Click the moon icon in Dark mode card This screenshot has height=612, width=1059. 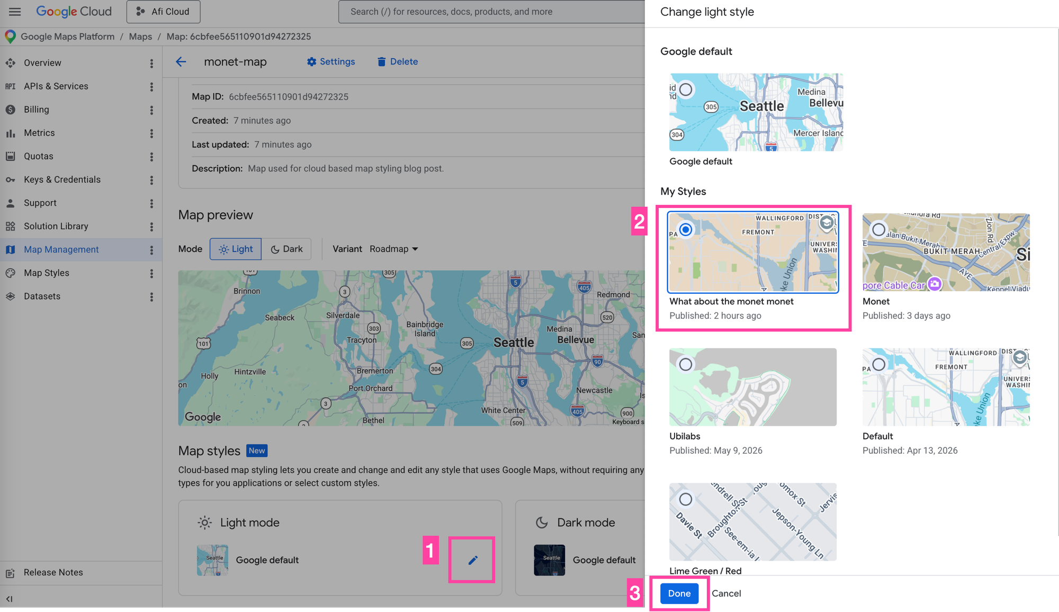coord(542,523)
